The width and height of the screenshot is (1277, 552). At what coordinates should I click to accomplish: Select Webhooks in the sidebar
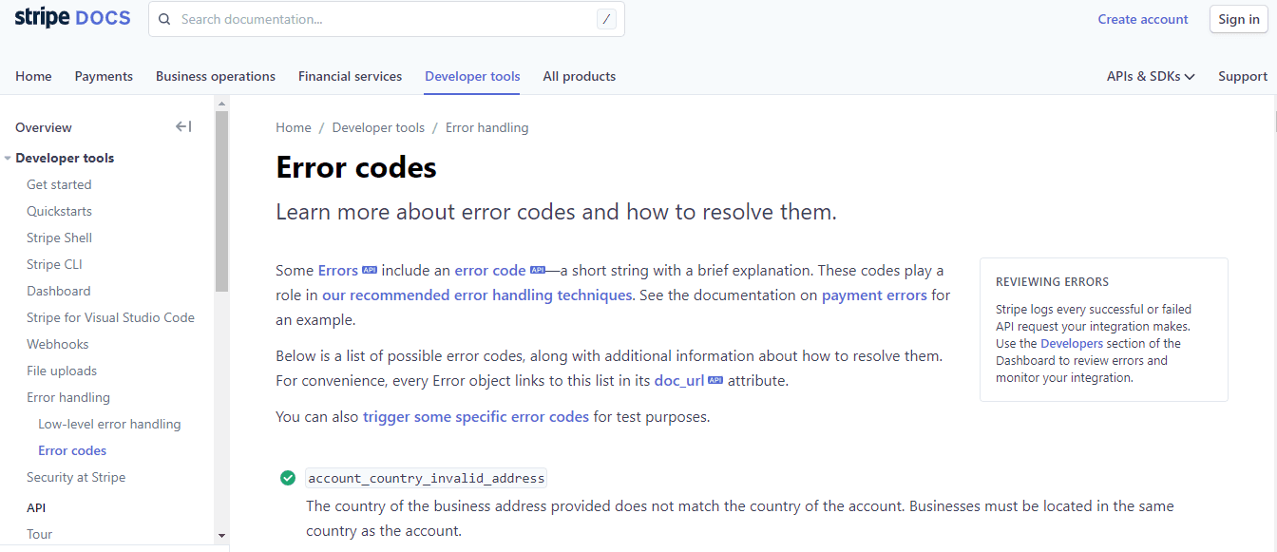pos(58,344)
